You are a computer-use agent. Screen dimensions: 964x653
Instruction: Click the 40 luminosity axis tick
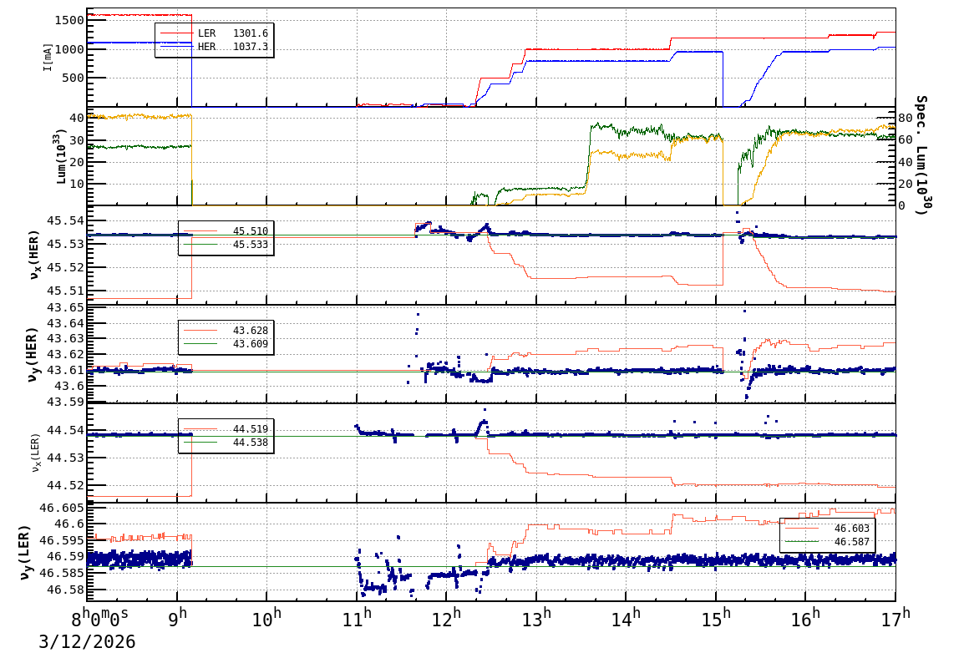coord(77,118)
